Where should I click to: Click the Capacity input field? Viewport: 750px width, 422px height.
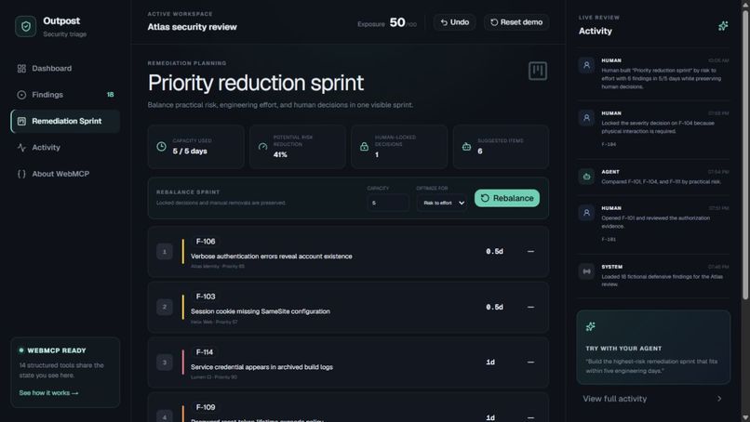pos(388,203)
